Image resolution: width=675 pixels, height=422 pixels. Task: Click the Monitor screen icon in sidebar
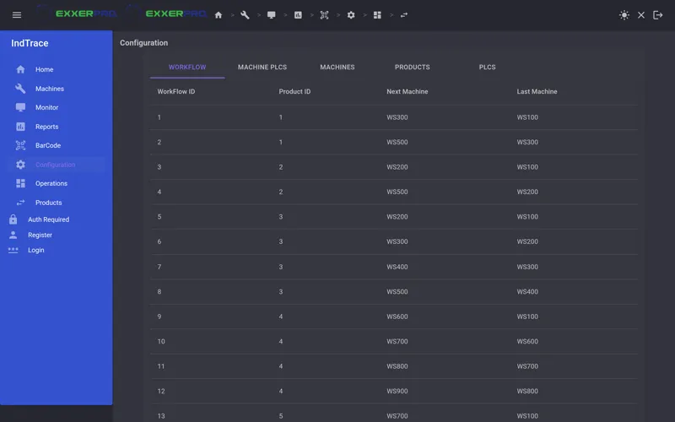20,107
